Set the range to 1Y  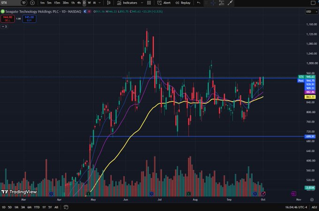[x=44, y=207]
